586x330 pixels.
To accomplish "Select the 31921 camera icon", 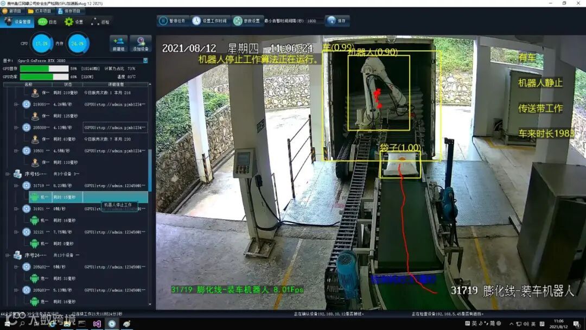I will tap(26, 208).
